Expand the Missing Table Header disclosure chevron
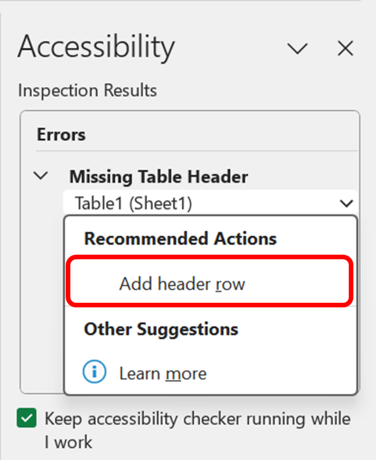Screen dimensions: 376x460 [x=40, y=176]
